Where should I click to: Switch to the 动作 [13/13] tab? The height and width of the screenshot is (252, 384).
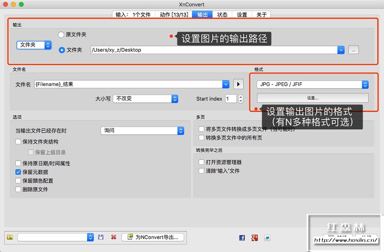pos(174,15)
